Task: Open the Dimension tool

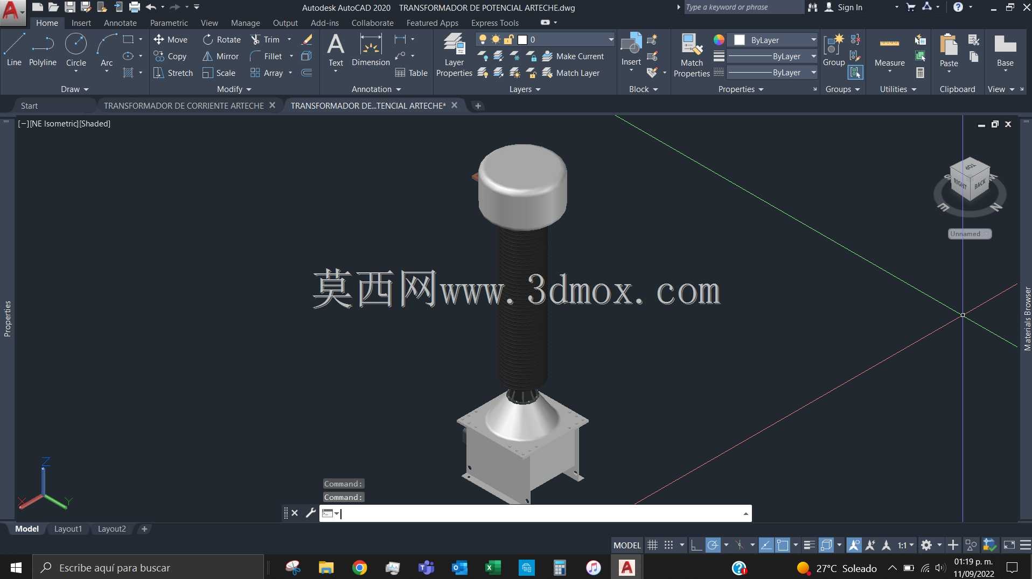Action: [371, 50]
